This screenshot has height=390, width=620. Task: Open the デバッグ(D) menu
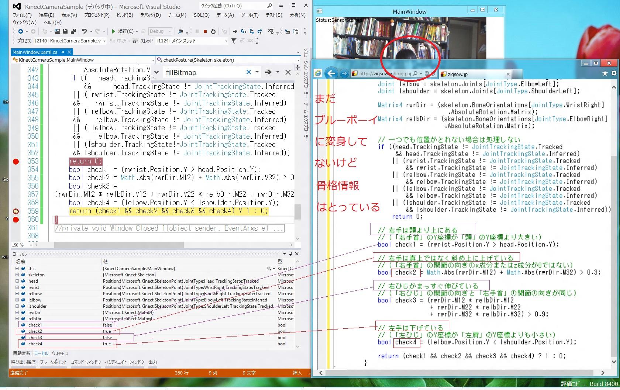pos(150,15)
